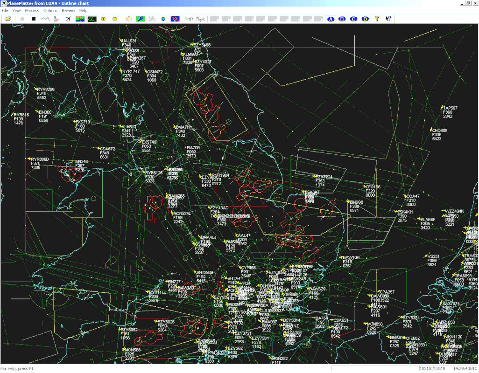Image resolution: width=479 pixels, height=373 pixels.
Task: Open the Review menu
Action: point(69,10)
